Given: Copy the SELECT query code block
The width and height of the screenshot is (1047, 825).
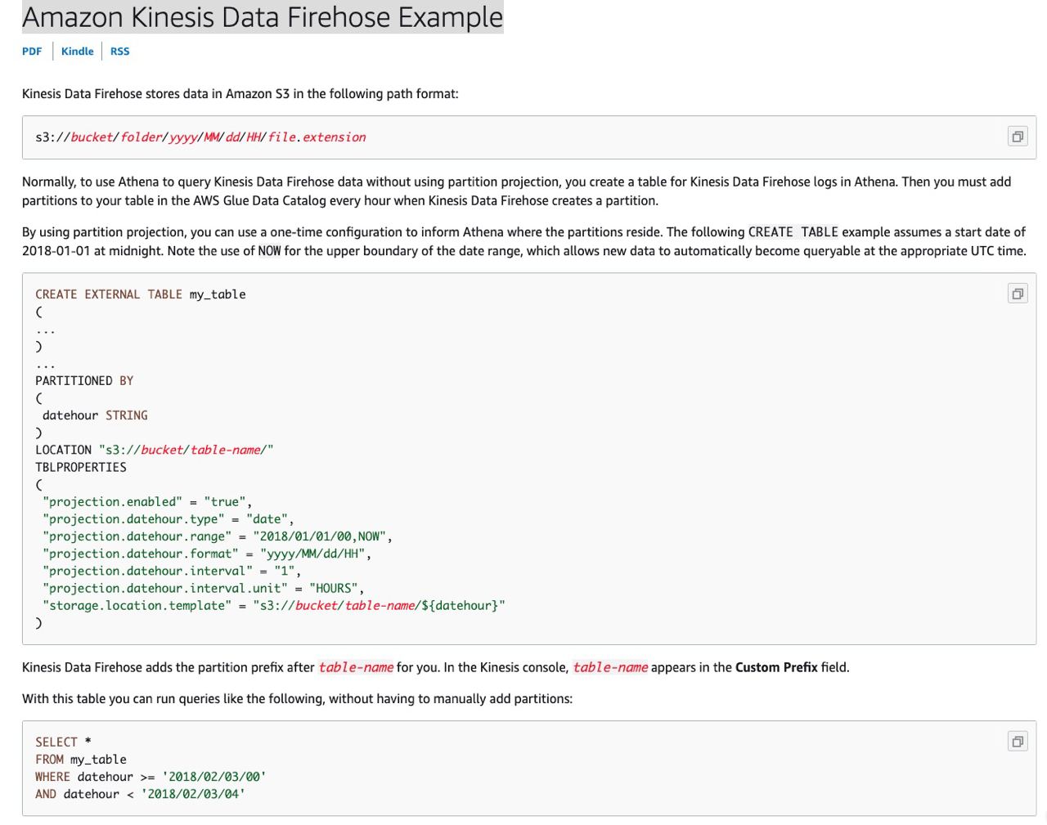Looking at the screenshot, I should [1018, 742].
